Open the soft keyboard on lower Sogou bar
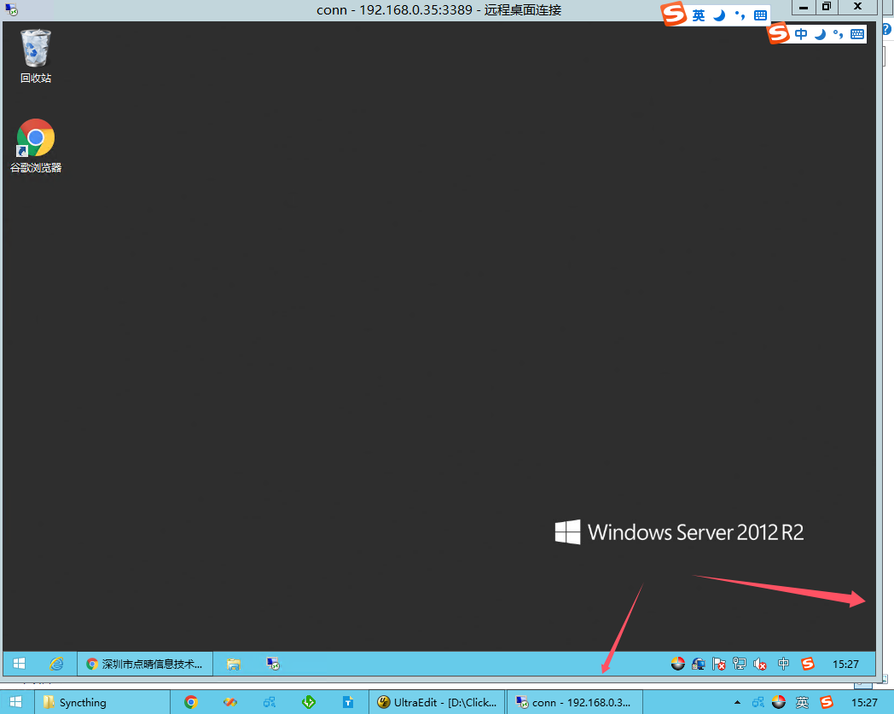Image resolution: width=894 pixels, height=714 pixels. point(857,34)
